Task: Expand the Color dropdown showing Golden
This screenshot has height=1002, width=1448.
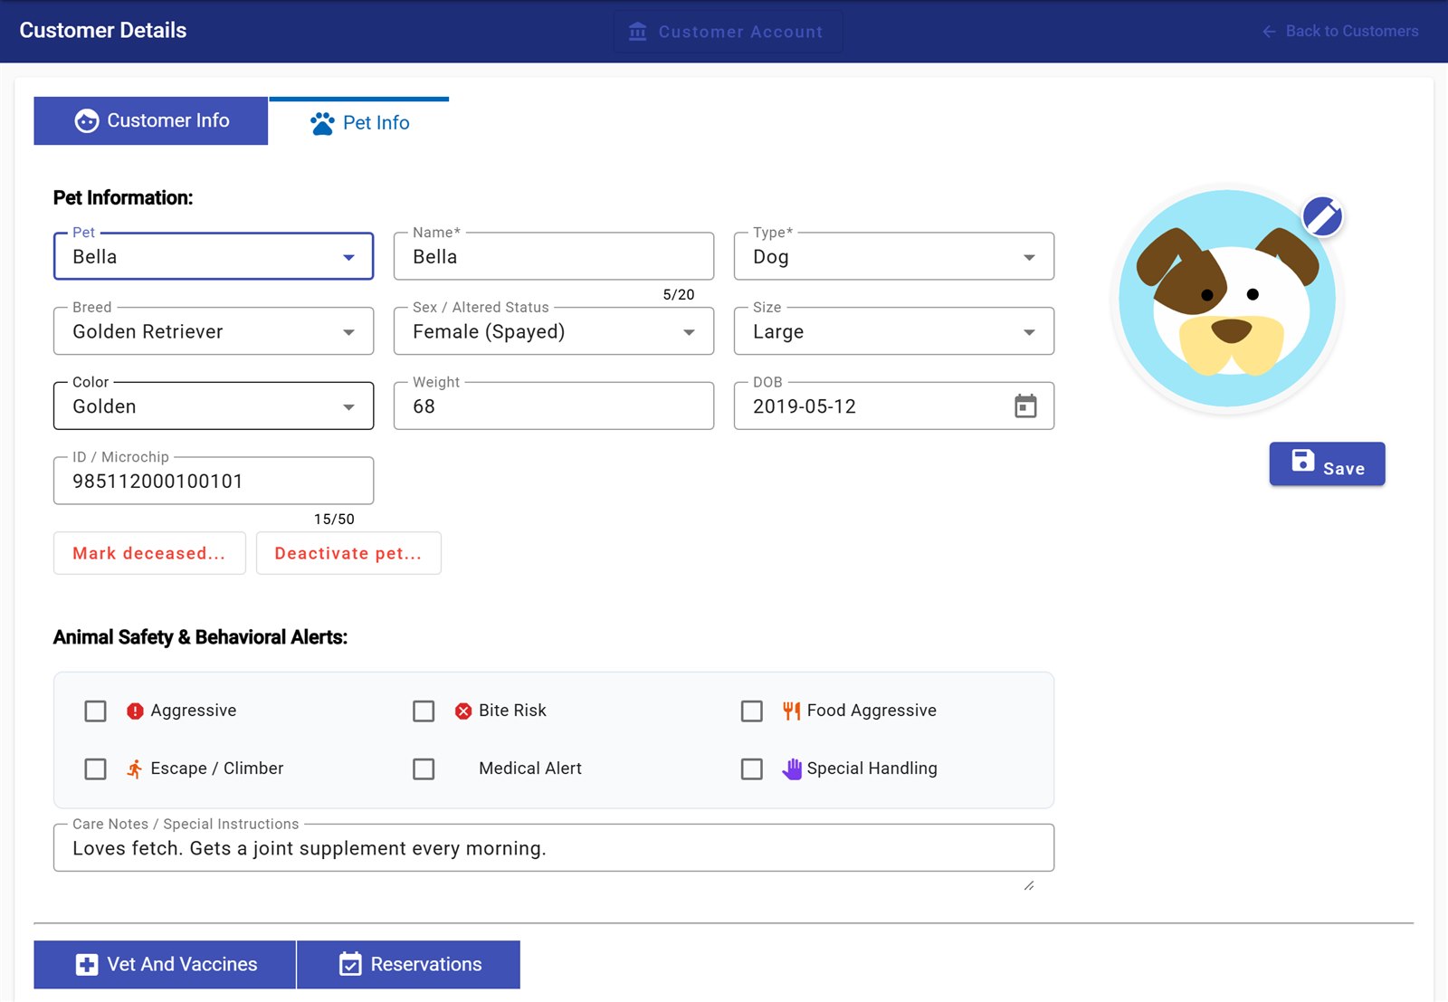Action: [x=214, y=406]
